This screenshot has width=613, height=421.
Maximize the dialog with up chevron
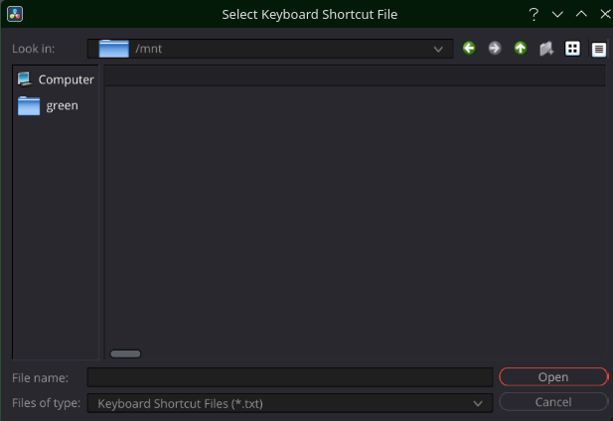[581, 14]
